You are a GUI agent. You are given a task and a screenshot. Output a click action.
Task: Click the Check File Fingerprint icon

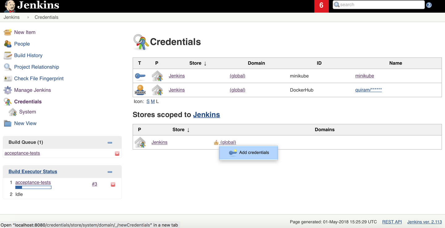coord(8,79)
